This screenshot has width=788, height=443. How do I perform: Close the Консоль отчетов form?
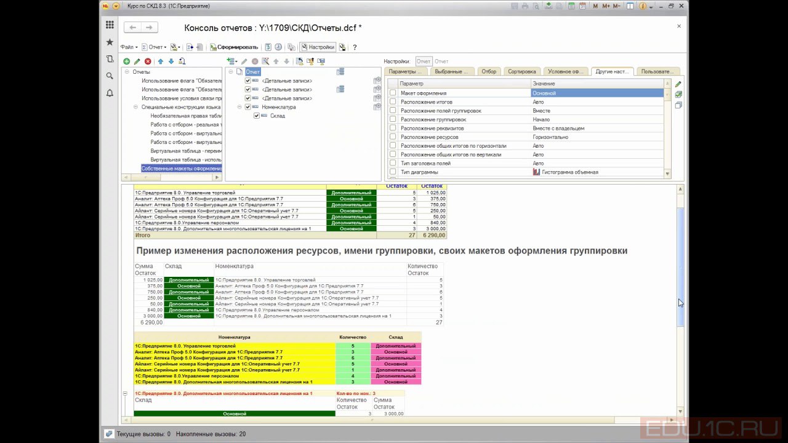tap(679, 26)
